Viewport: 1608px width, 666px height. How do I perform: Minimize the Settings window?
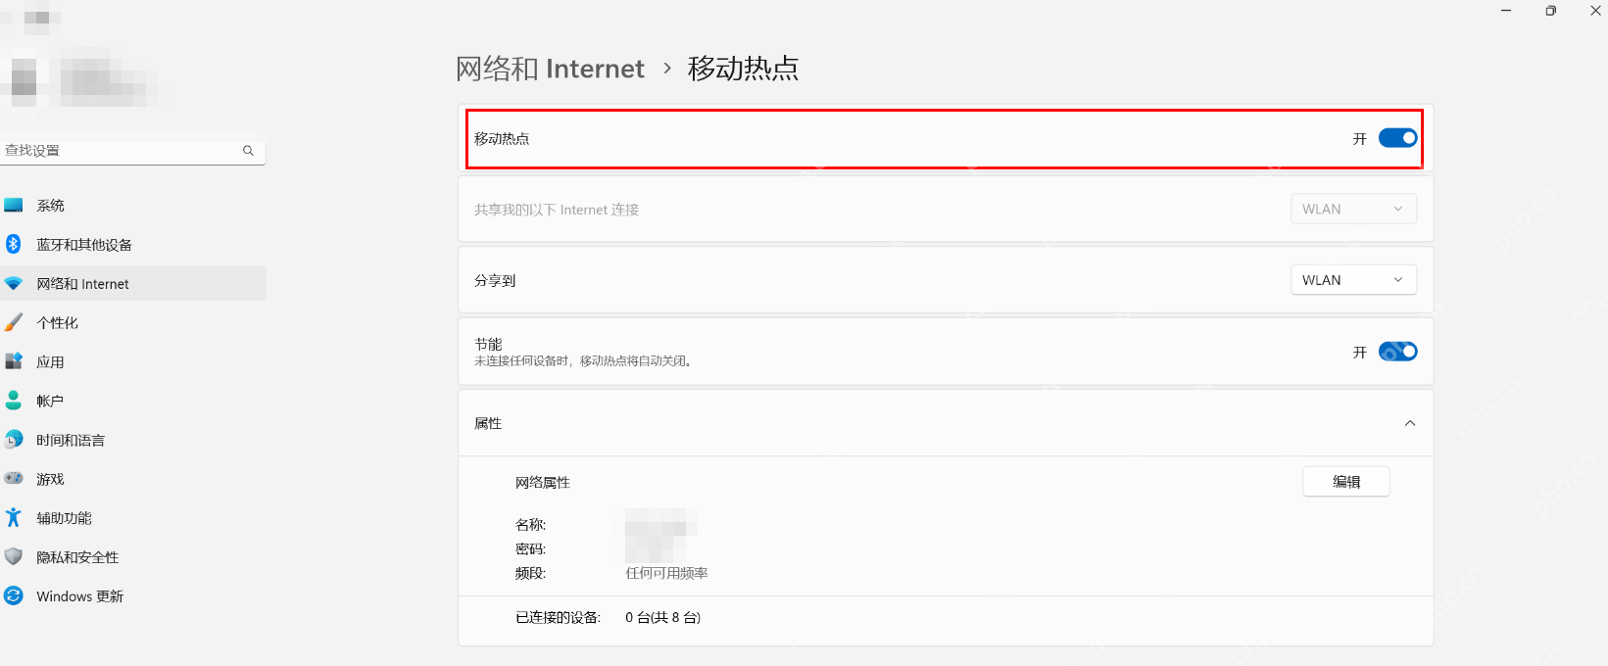click(x=1506, y=11)
